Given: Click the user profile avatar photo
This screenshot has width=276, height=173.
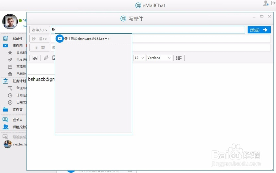Looking at the screenshot, I should tap(10, 22).
